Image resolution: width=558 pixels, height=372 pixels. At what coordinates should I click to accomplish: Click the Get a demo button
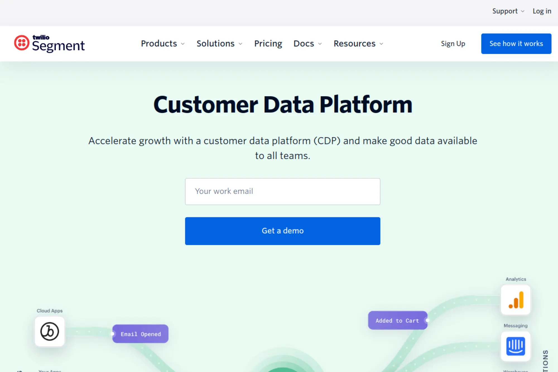coord(282,231)
